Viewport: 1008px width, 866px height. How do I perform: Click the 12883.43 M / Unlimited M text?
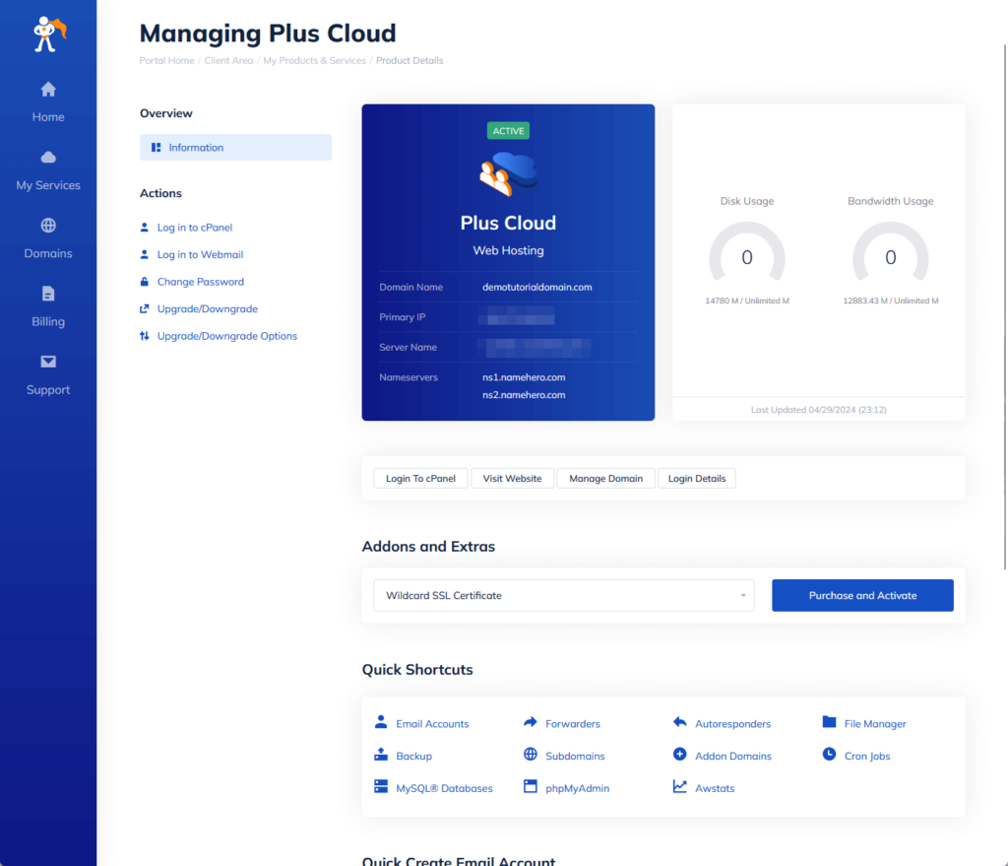coord(890,300)
